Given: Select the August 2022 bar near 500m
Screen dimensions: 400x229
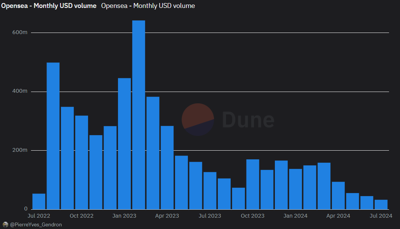Looking at the screenshot, I should (53, 136).
